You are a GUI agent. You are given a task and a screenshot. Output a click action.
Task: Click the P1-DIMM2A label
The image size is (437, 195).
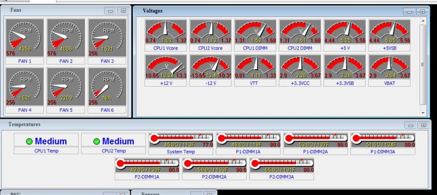point(316,151)
